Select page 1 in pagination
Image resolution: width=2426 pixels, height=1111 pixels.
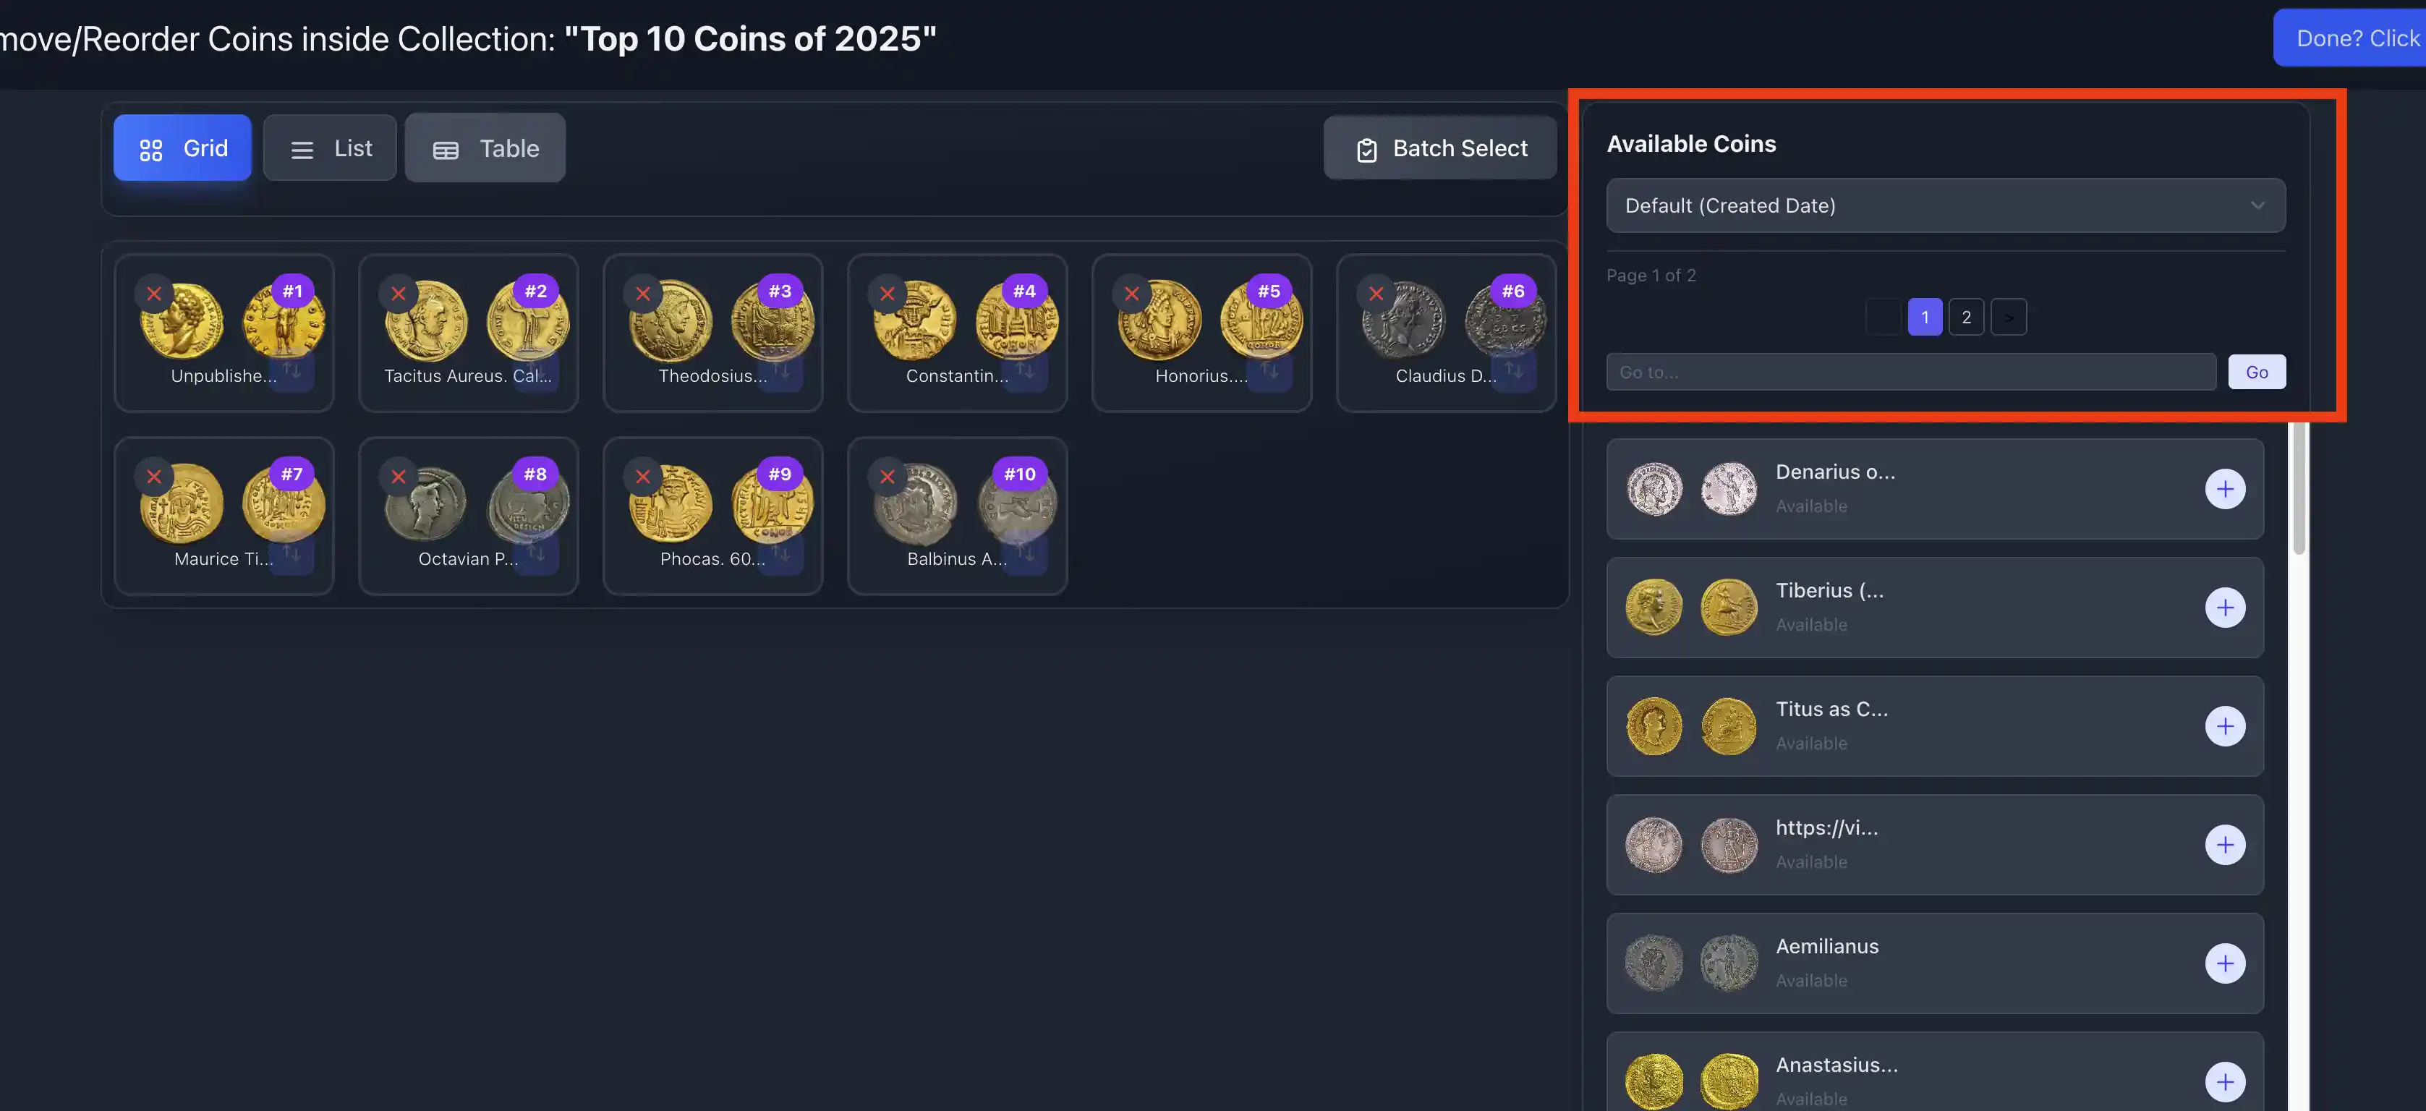coord(1924,318)
